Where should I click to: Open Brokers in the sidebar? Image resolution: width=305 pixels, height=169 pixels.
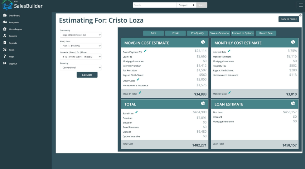point(13,36)
